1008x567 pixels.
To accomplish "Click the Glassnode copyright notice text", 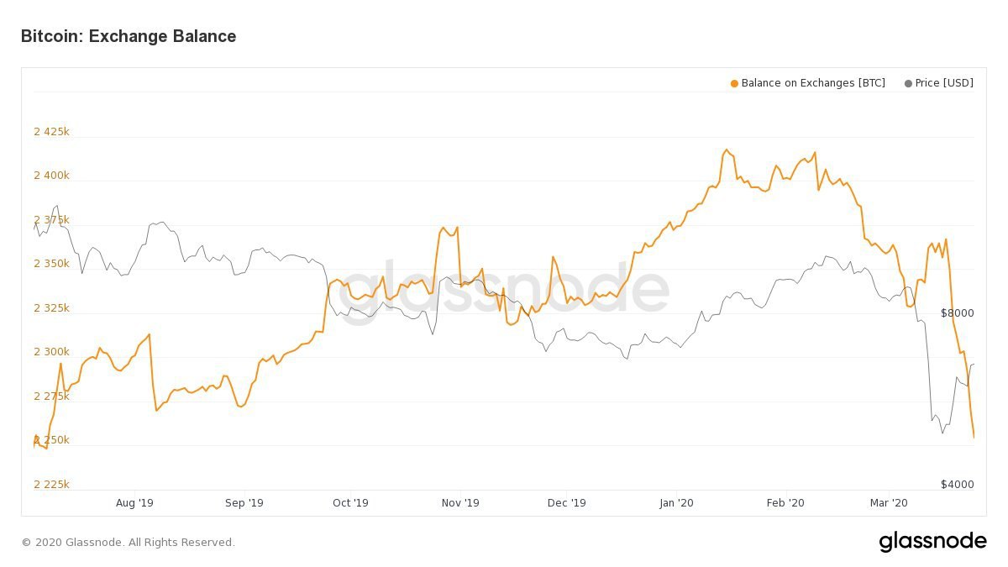I will (x=128, y=543).
